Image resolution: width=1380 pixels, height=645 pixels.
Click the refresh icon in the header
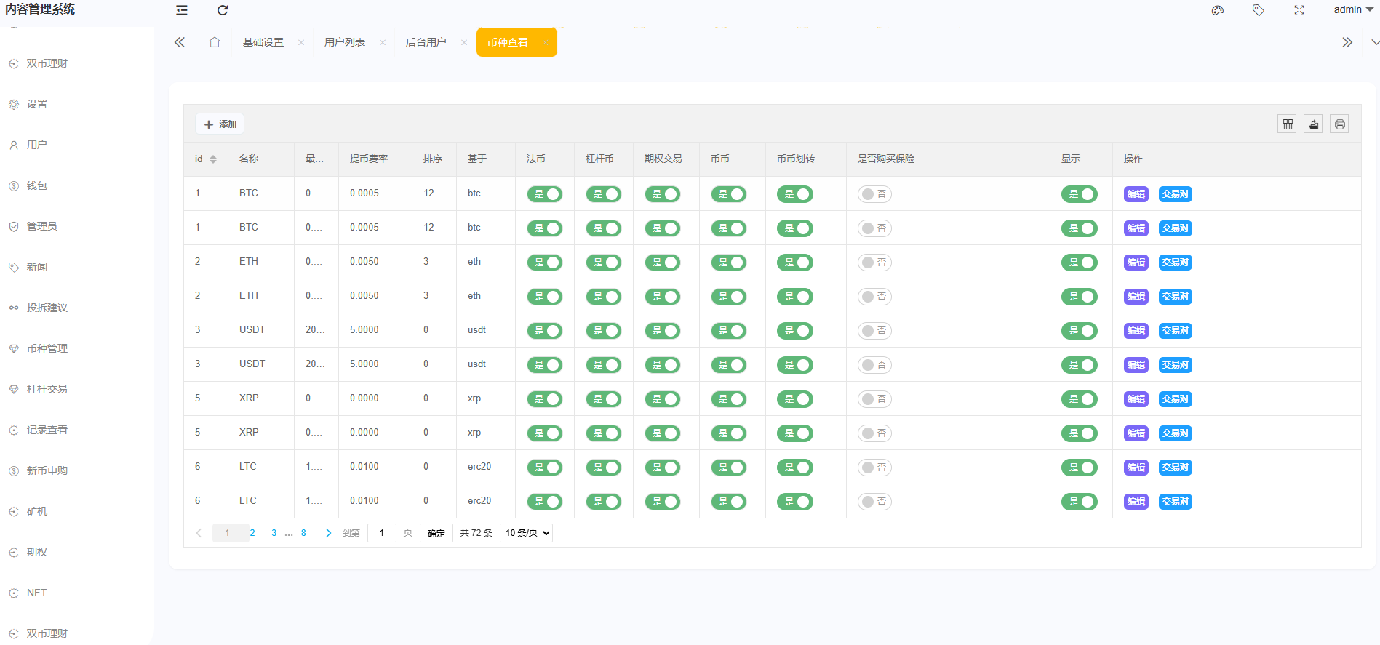[223, 10]
